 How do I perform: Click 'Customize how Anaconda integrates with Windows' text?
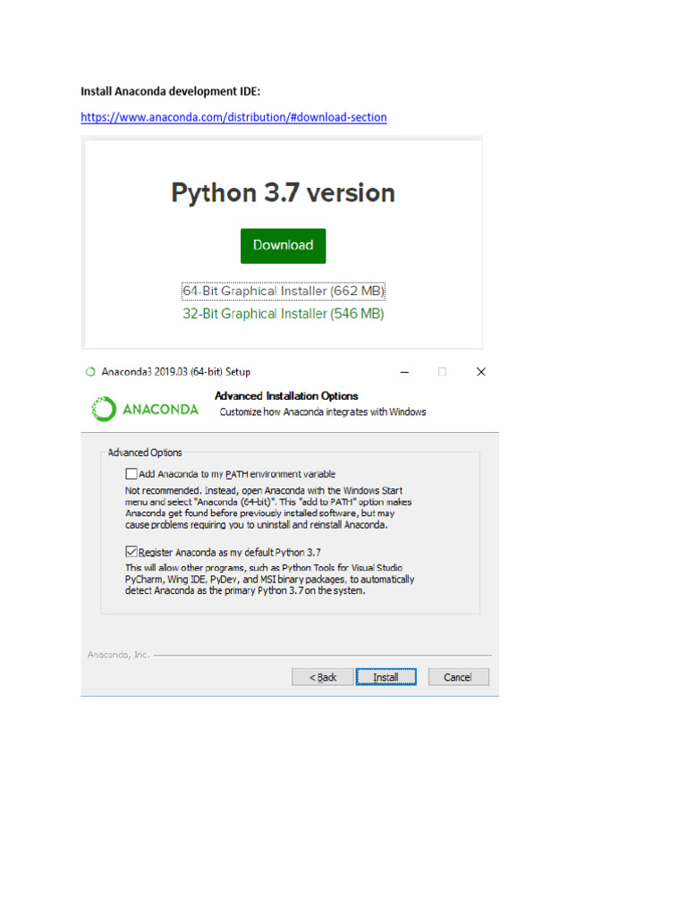[323, 411]
